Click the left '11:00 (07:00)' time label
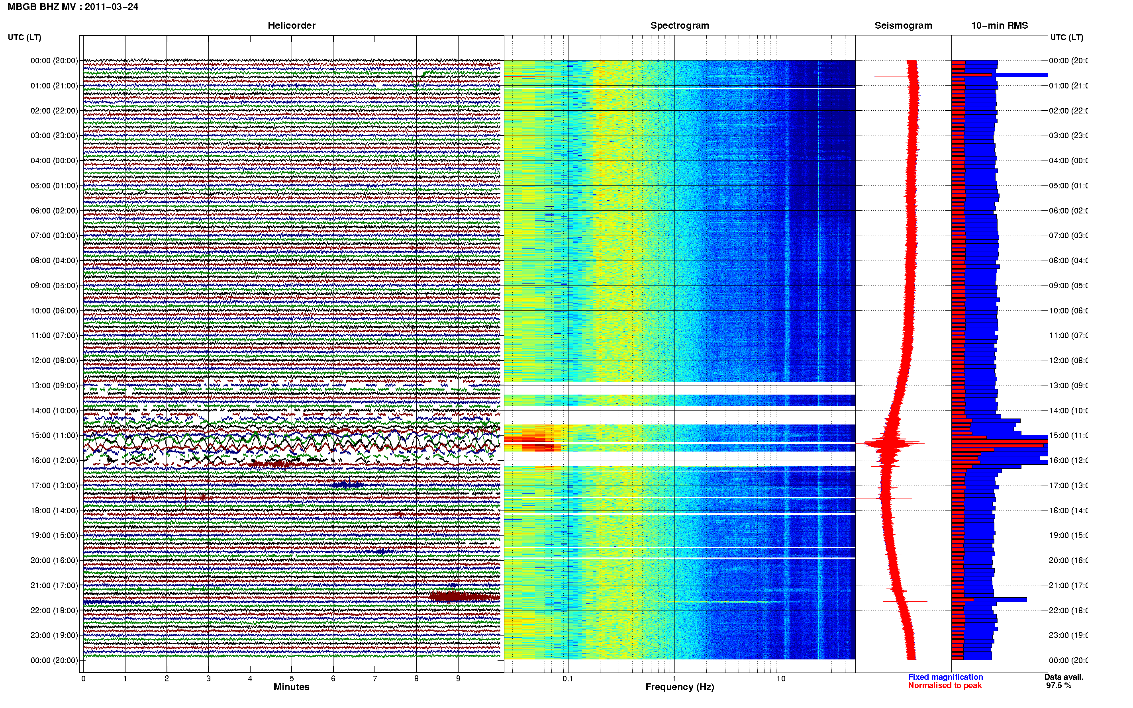 (54, 335)
